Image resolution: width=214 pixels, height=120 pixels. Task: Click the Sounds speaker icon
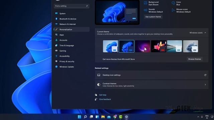pyautogui.click(x=145, y=10)
